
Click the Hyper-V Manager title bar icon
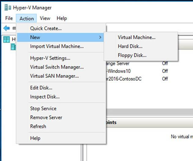point(8,8)
